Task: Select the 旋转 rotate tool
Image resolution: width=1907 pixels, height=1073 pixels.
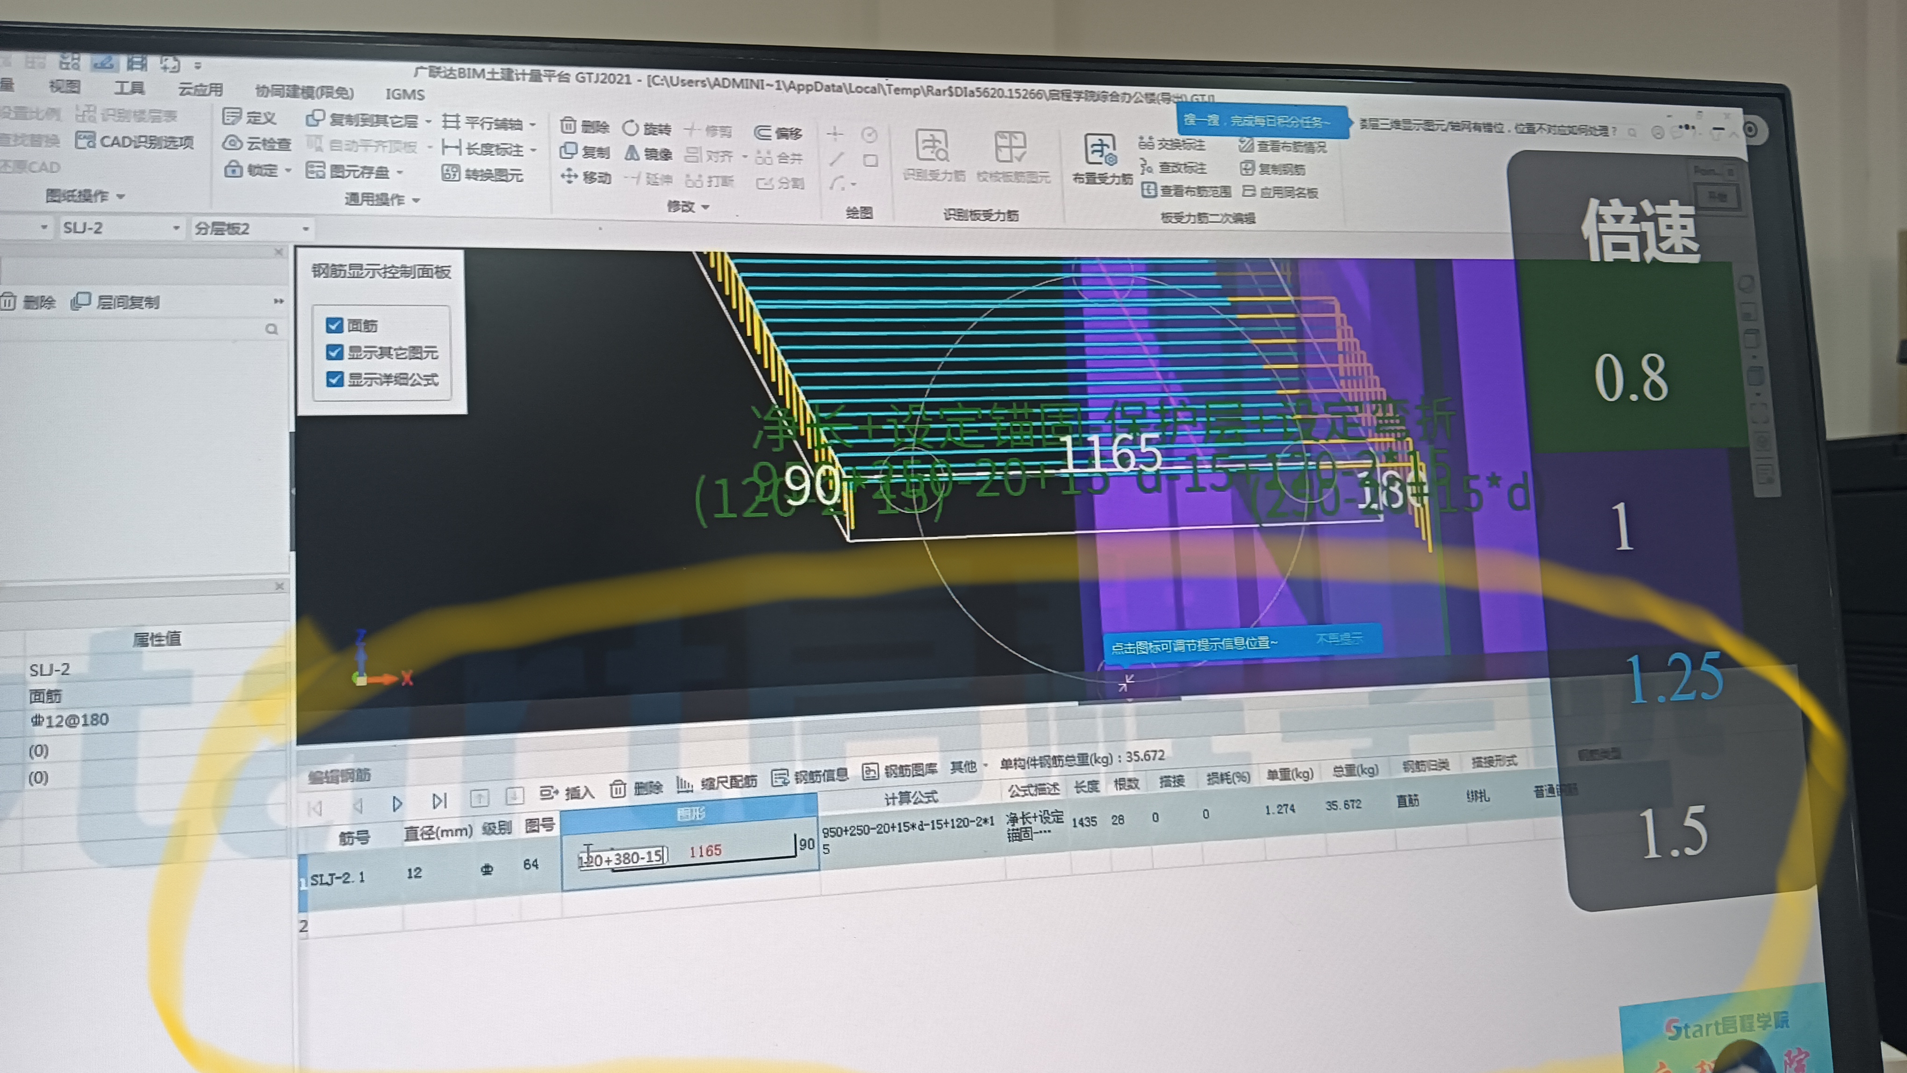Action: tap(646, 129)
